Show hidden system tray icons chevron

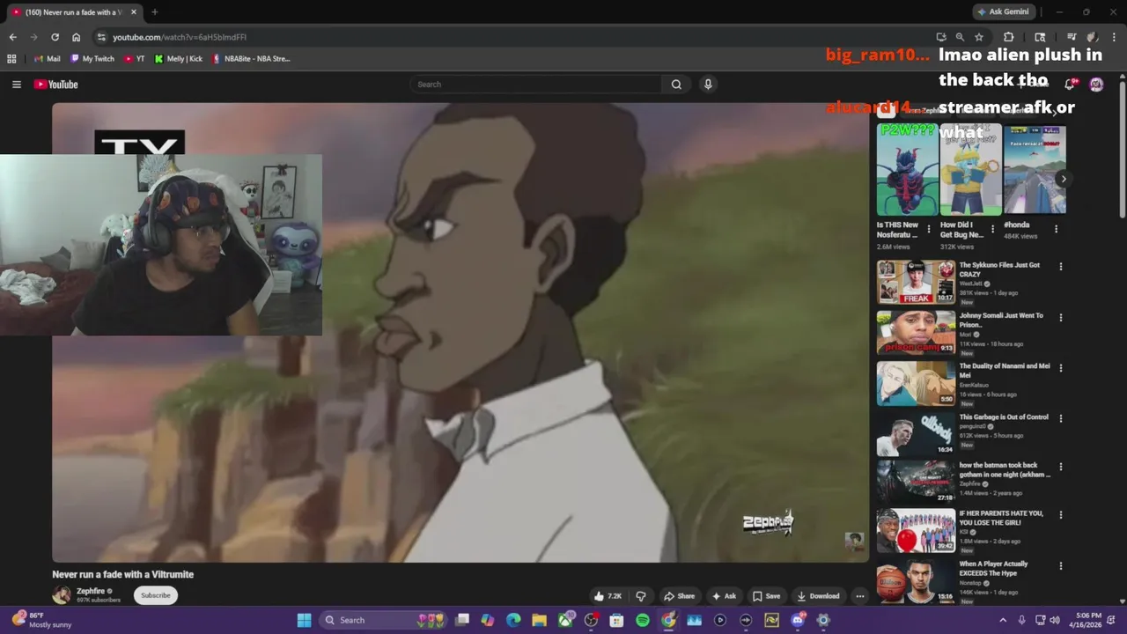1003,620
